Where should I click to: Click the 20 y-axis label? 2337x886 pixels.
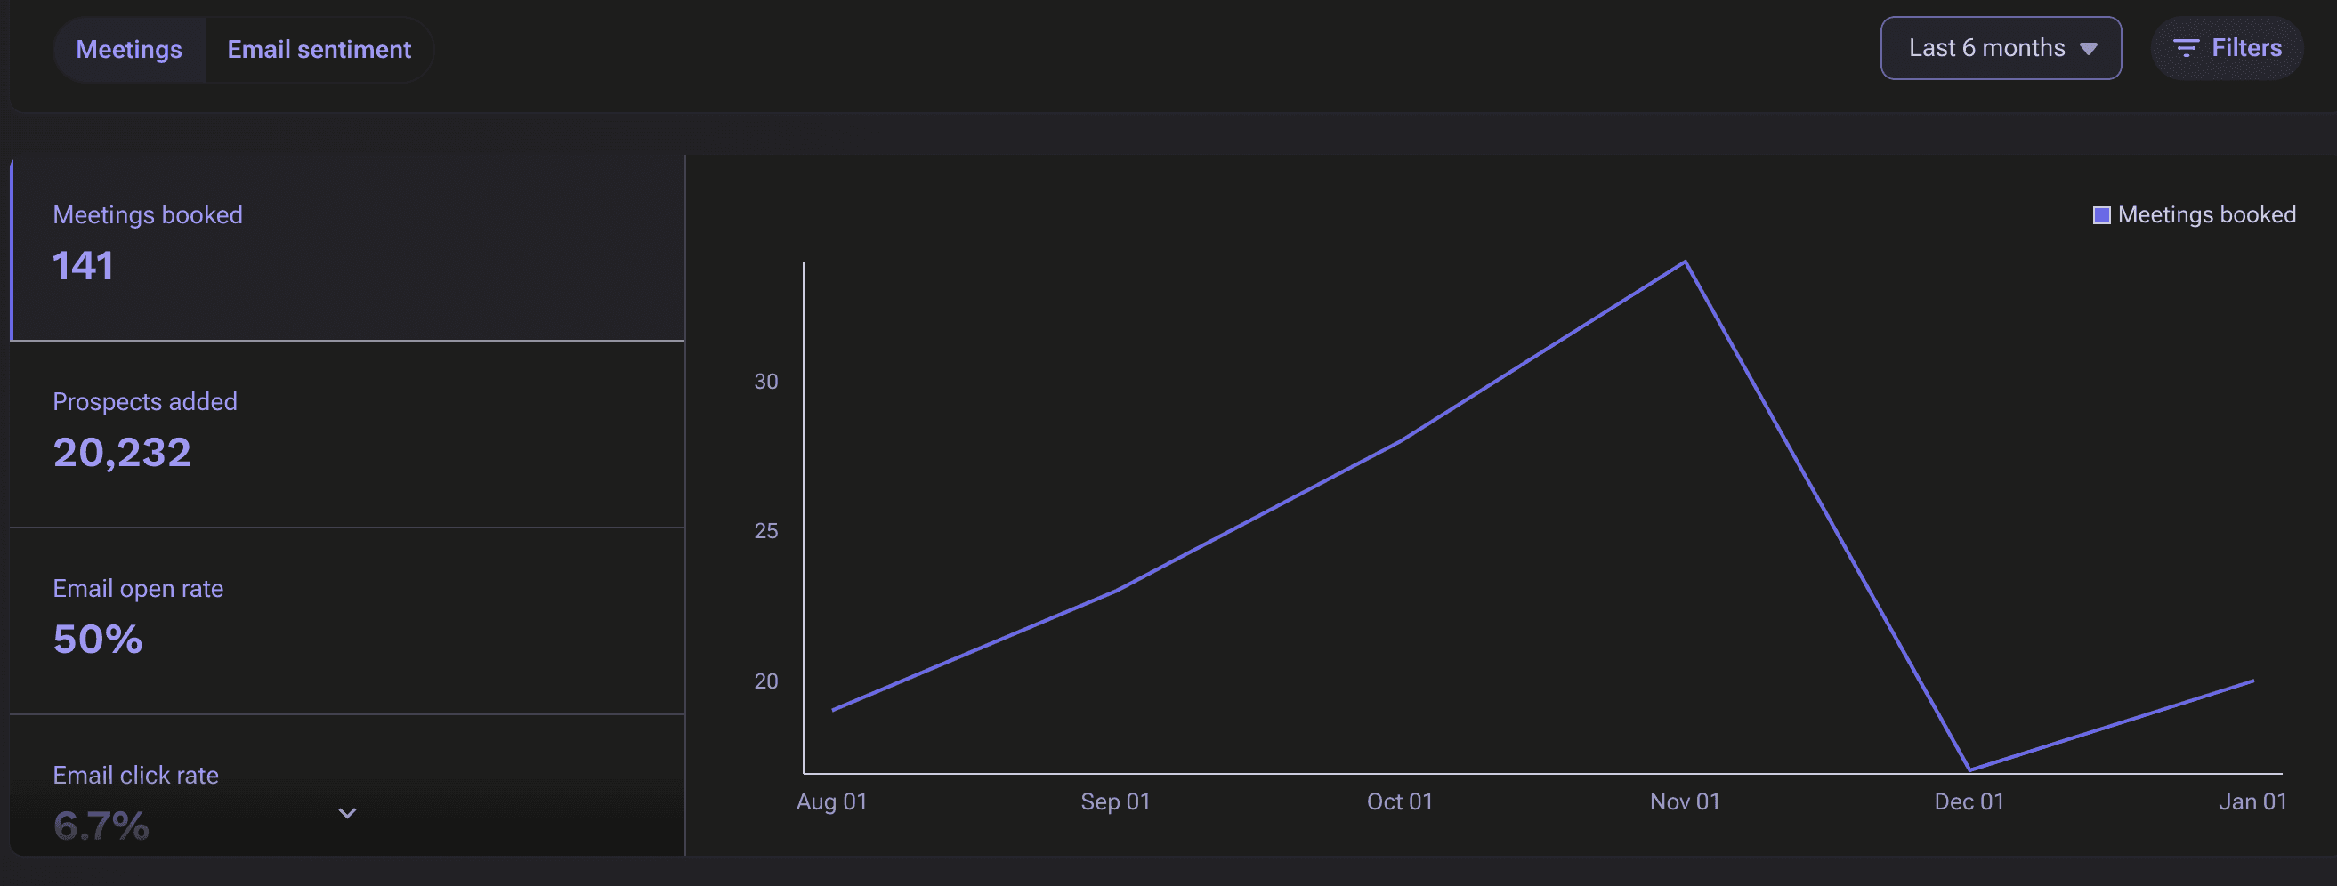click(766, 681)
